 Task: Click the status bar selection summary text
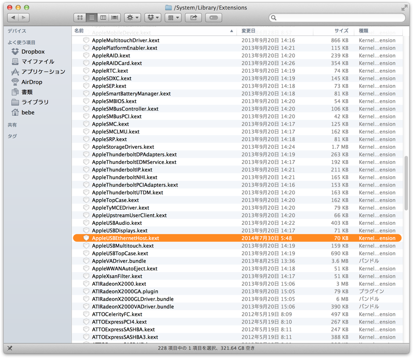tap(206, 348)
